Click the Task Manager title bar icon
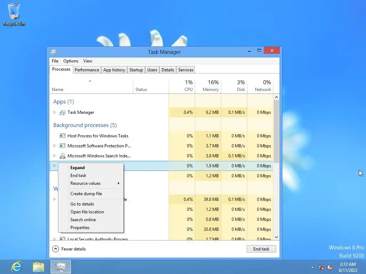Image resolution: width=366 pixels, height=274 pixels. click(x=53, y=52)
